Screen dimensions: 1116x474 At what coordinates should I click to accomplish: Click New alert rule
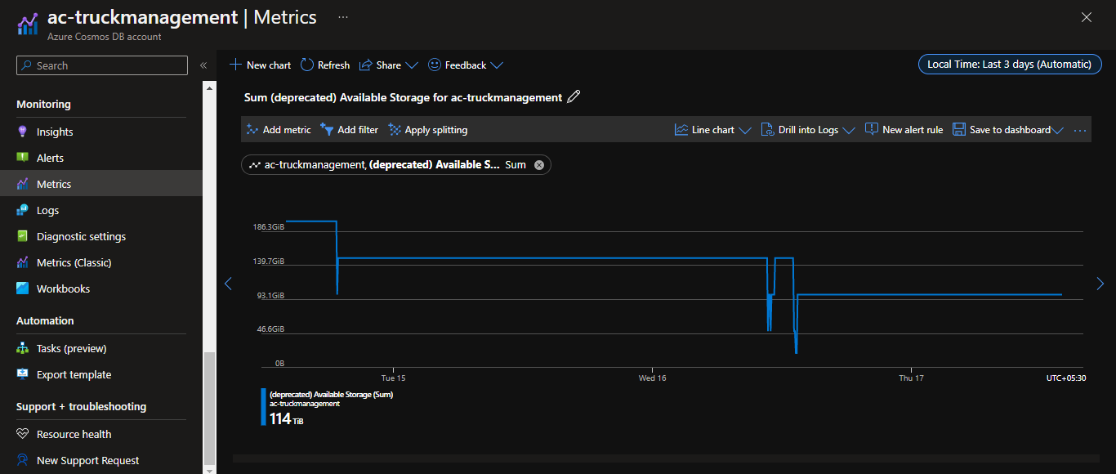pos(904,130)
